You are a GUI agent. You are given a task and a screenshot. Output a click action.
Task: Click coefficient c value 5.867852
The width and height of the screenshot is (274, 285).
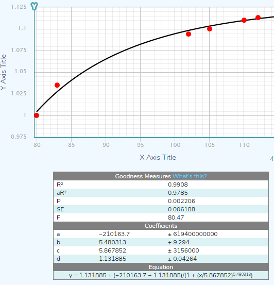tap(112, 250)
